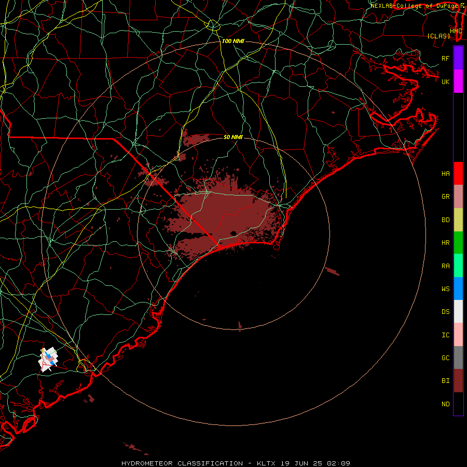Click the "GR" legend label
Screen dimensions: 467x467
[445, 197]
